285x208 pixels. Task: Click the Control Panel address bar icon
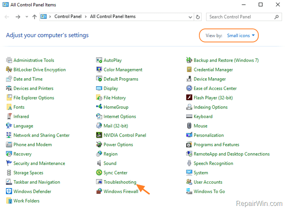44,17
